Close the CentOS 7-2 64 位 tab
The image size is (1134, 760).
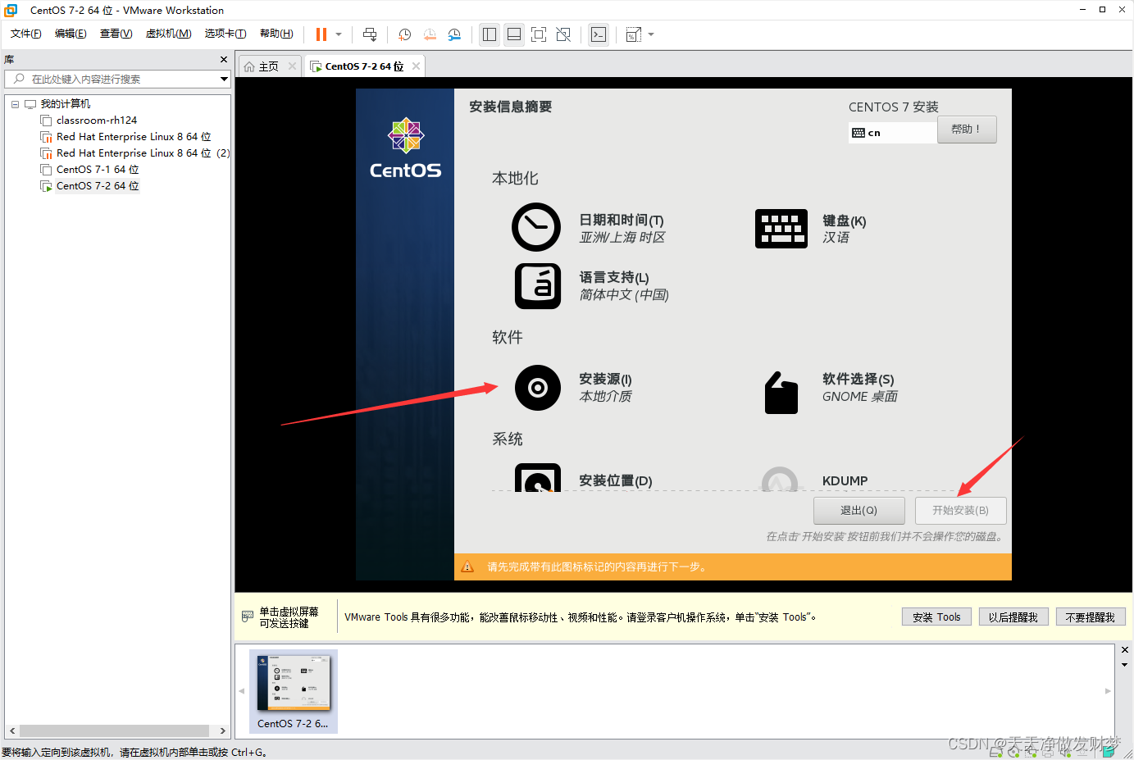416,66
